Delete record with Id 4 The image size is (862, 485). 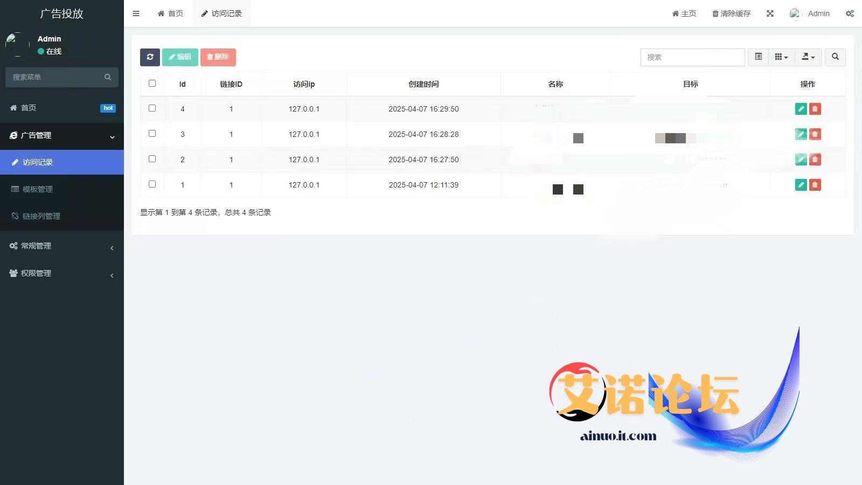pyautogui.click(x=815, y=109)
